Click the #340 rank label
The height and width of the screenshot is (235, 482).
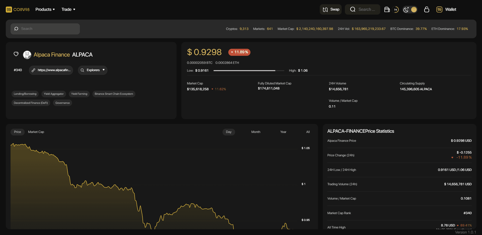18,70
